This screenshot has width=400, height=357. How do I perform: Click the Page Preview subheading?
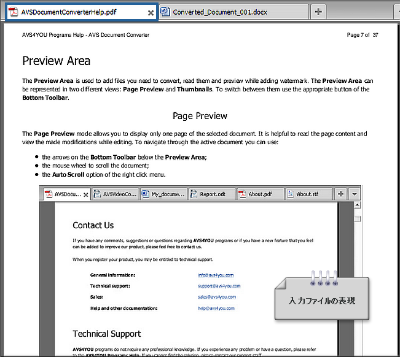tap(200, 116)
